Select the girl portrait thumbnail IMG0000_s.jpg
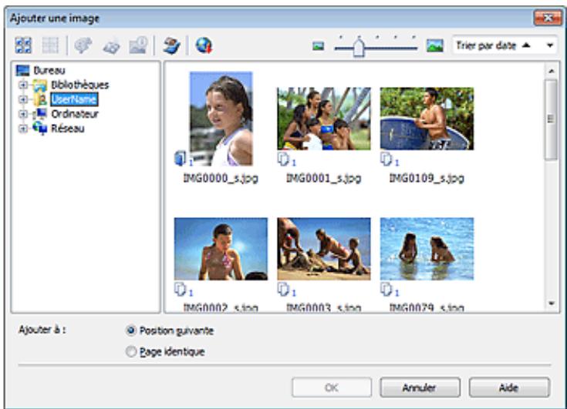The image size is (567, 409). coord(221,119)
